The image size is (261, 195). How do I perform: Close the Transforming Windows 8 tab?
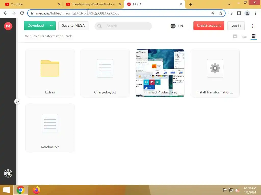point(120,4)
